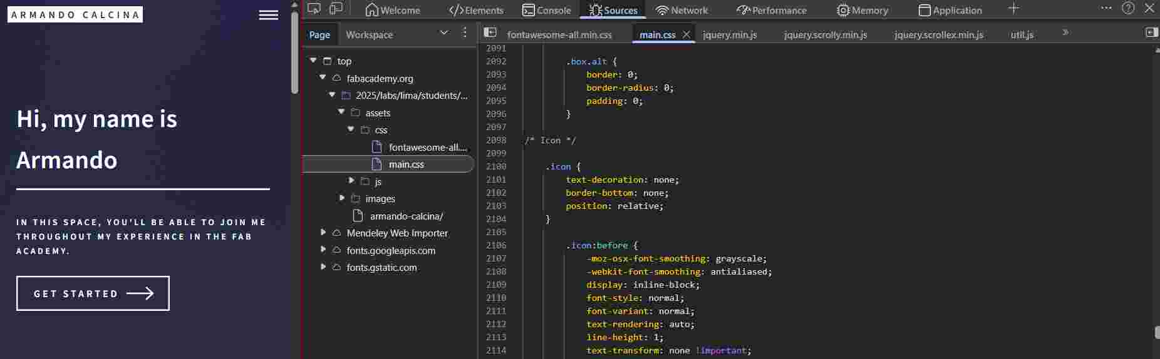Expand the fonts.googleapis.com node
1160x359 pixels.
tap(323, 250)
